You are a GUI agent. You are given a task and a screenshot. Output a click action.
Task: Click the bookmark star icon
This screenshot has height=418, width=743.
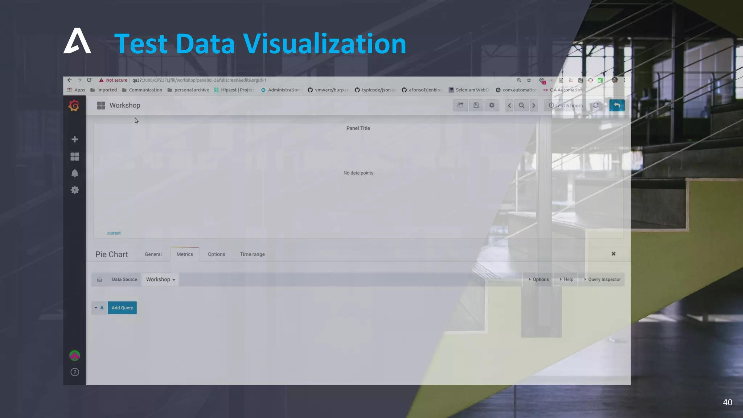tap(529, 80)
